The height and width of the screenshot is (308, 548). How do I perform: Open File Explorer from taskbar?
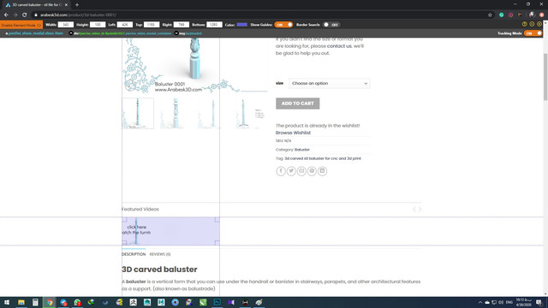coord(21,302)
